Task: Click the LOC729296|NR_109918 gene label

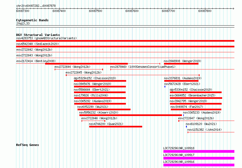Action: coord(179,148)
